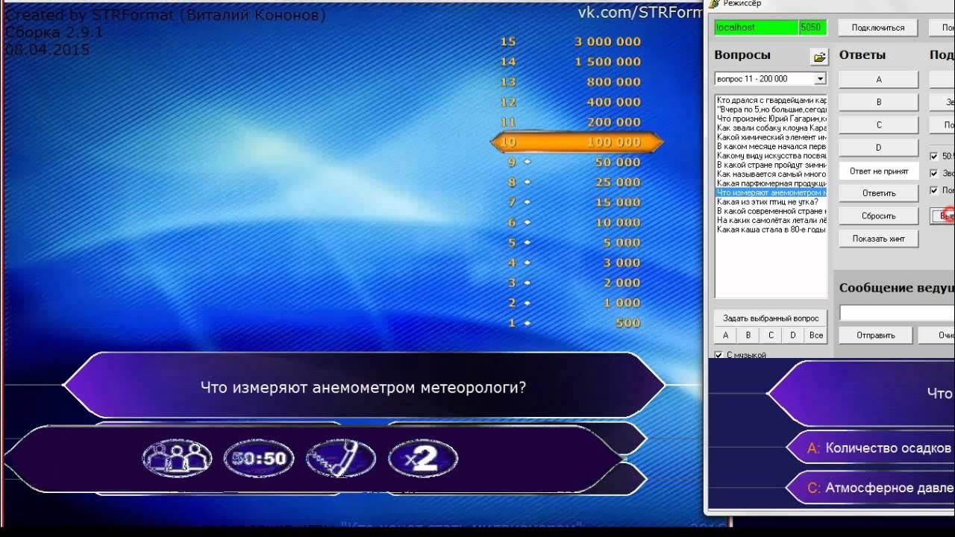Choose answer C under Ответы
Viewport: 955px width, 537px height.
[878, 125]
